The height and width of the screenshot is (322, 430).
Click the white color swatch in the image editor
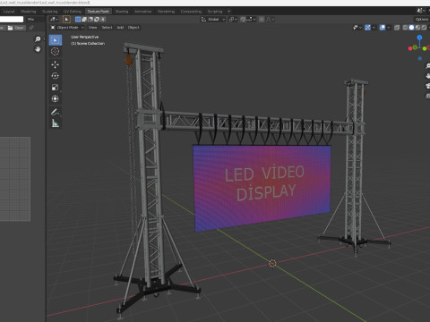coord(12,20)
